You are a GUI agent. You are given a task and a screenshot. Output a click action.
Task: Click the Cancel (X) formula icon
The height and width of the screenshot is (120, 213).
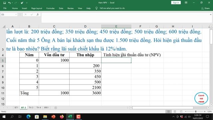[26, 14]
